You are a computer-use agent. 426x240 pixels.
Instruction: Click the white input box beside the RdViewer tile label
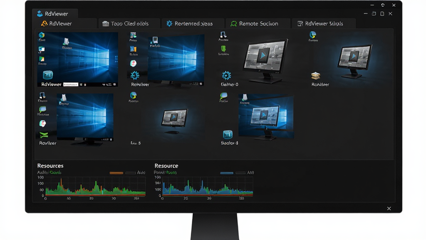click(71, 85)
